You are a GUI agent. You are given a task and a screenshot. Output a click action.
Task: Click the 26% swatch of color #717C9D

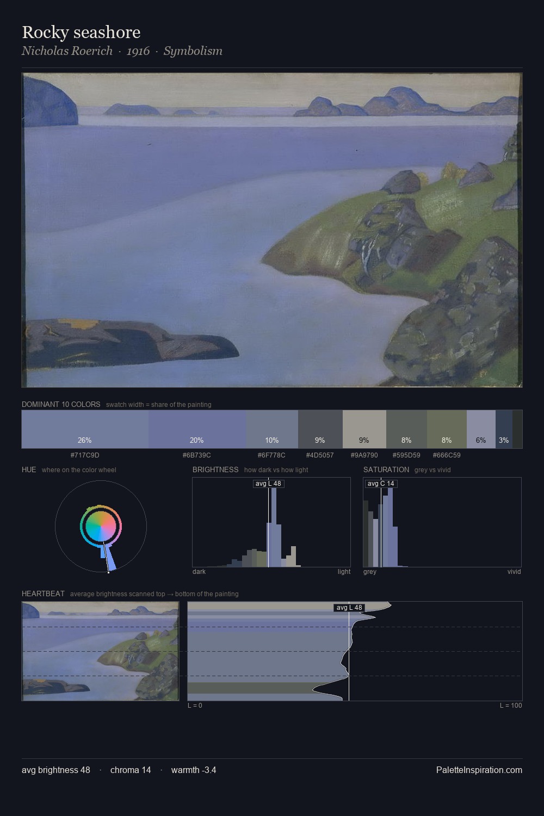pos(85,429)
